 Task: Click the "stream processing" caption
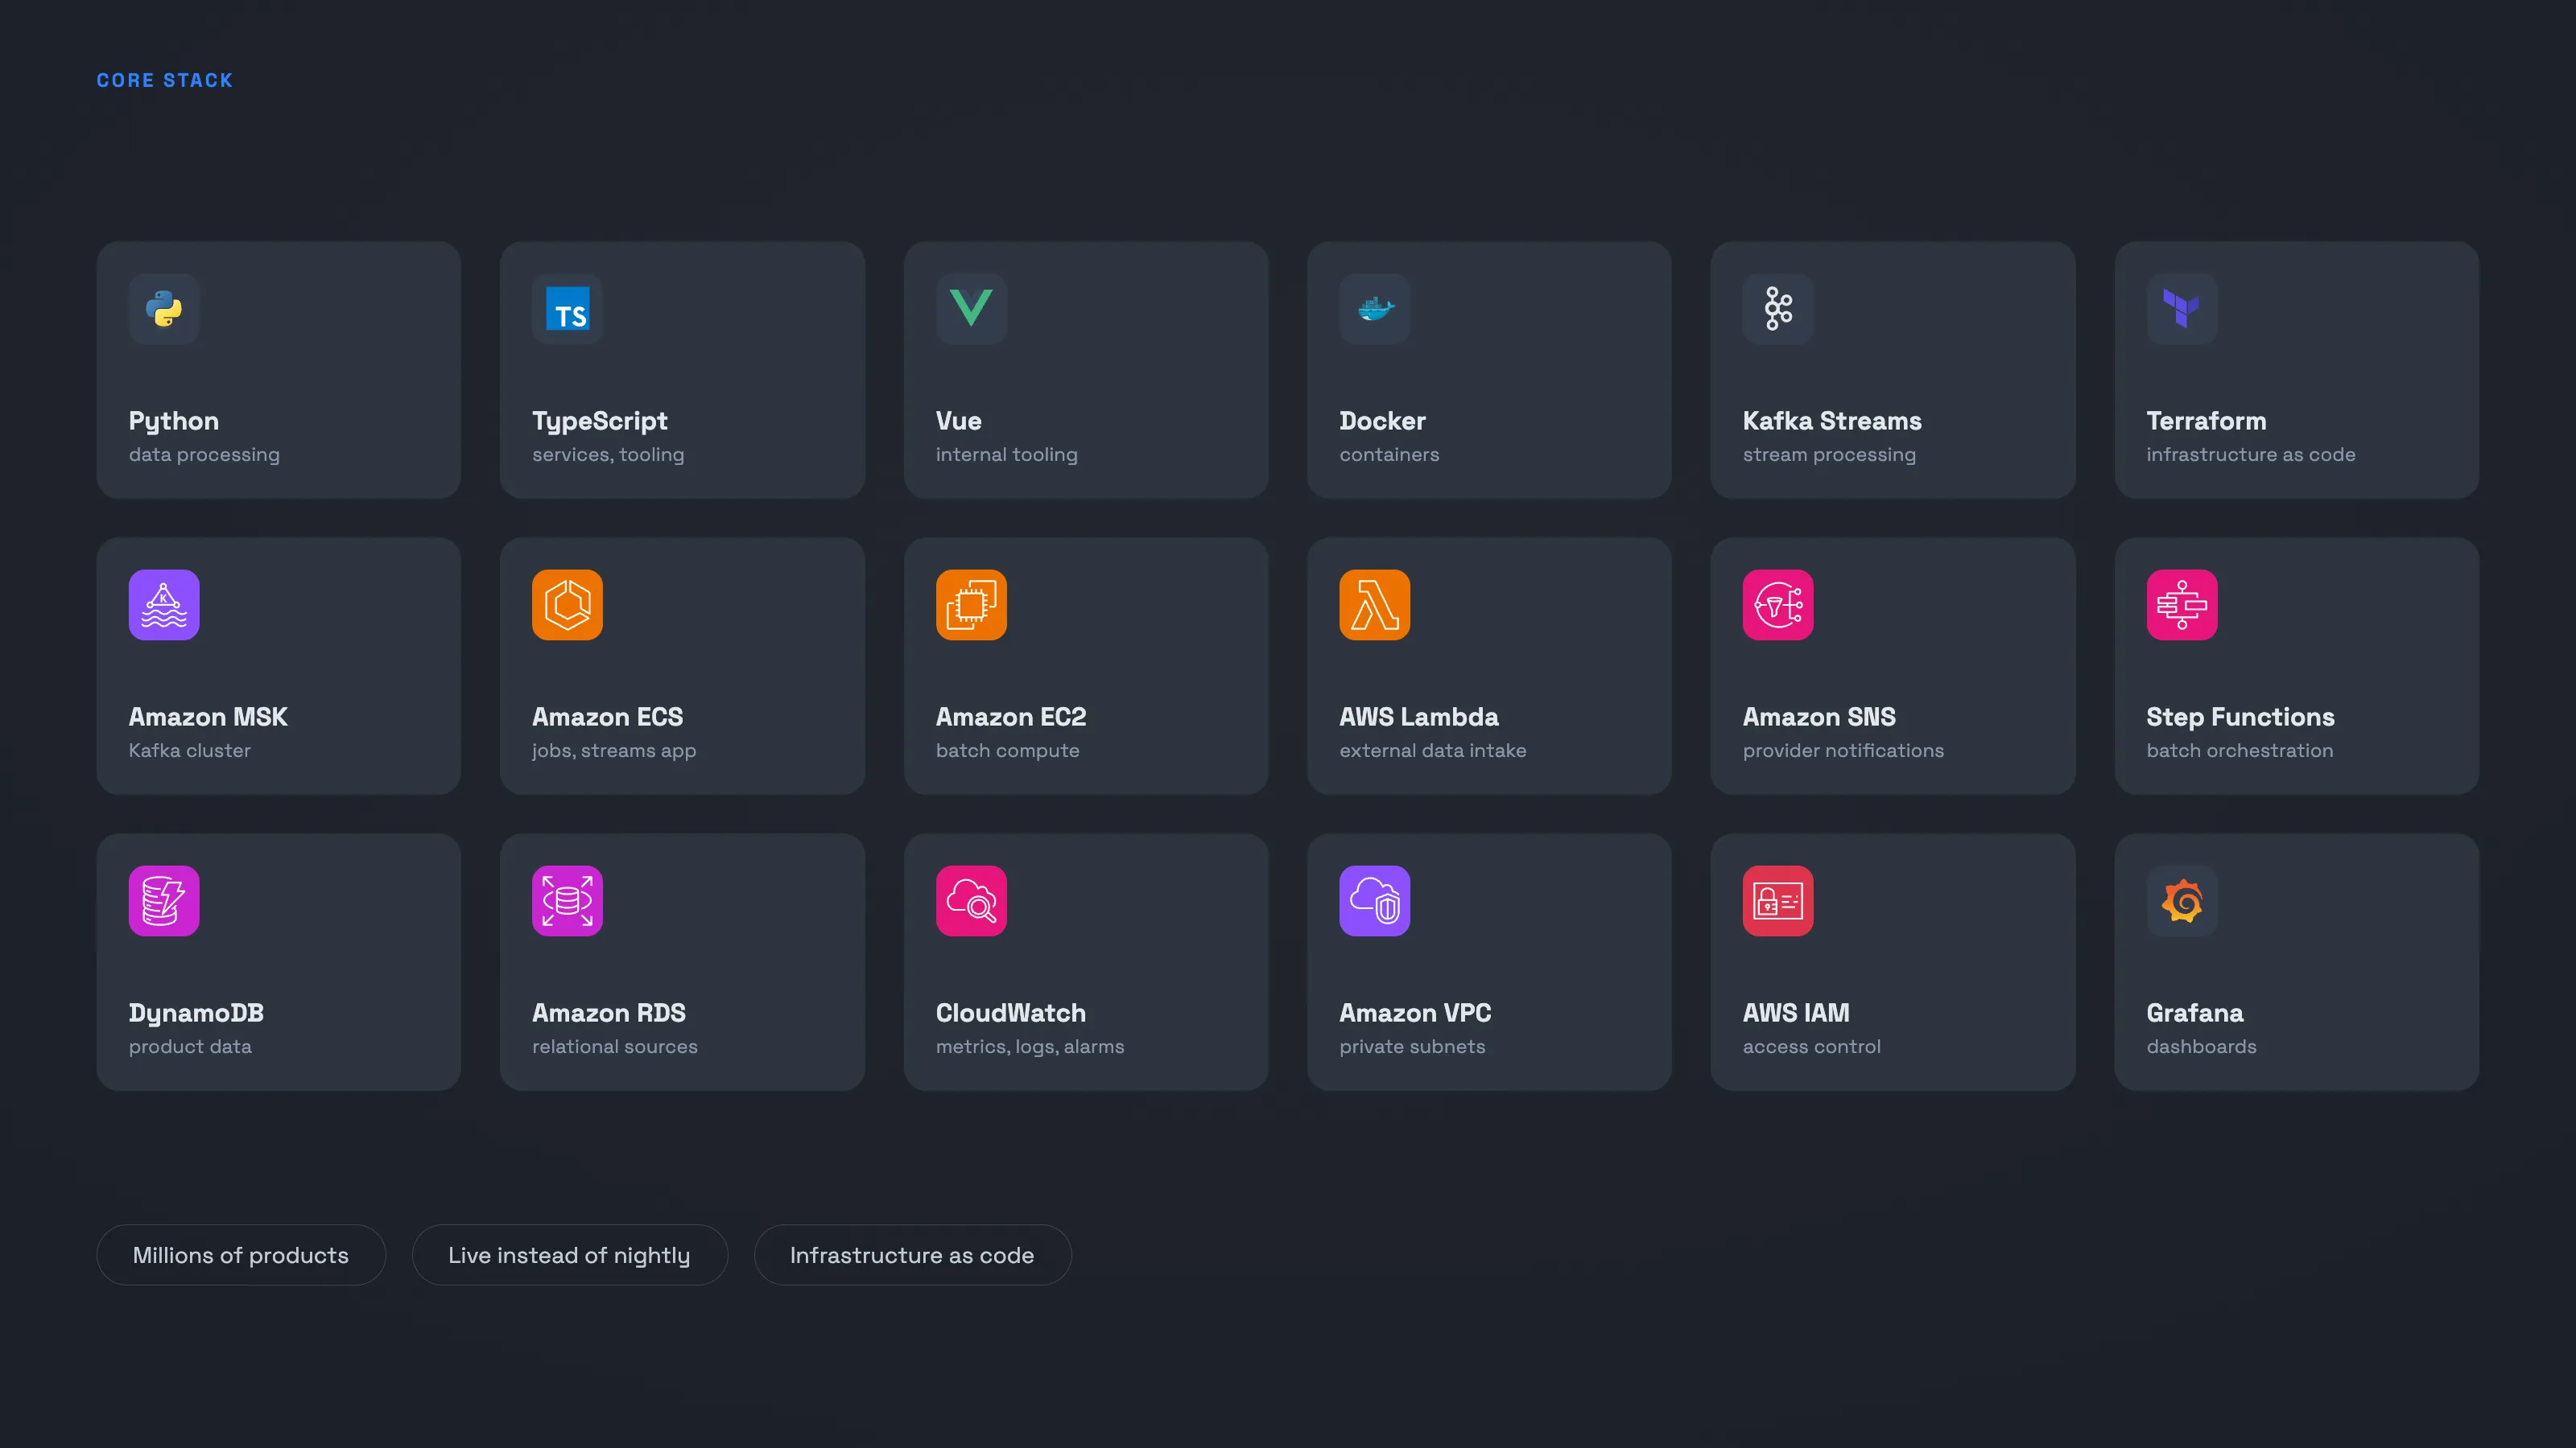tap(1830, 455)
